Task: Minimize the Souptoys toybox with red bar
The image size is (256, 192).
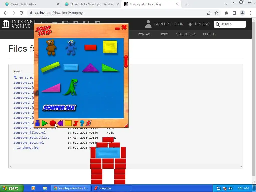Action: (117, 29)
